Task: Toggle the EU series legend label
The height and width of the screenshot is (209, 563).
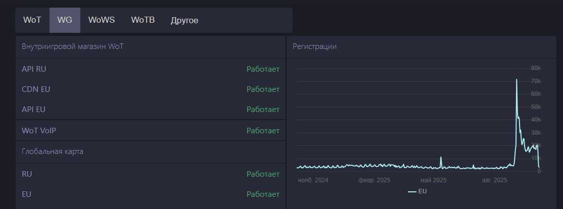Action: point(423,191)
